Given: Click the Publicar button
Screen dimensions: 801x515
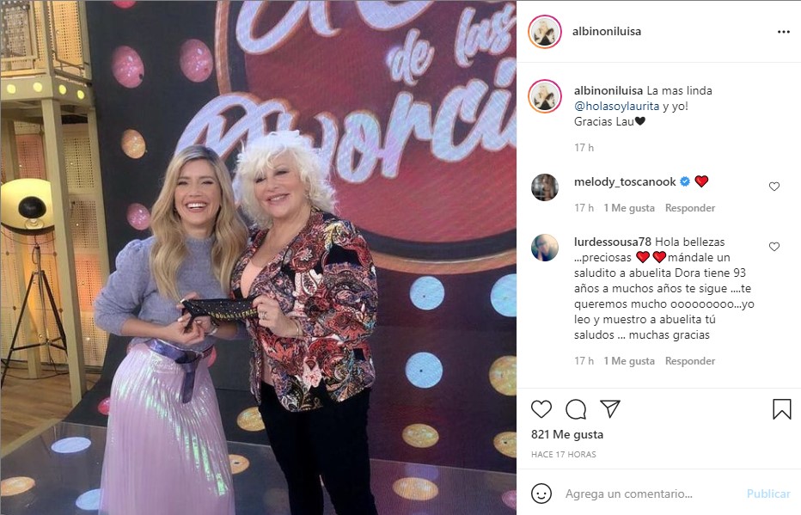Looking at the screenshot, I should click(768, 494).
